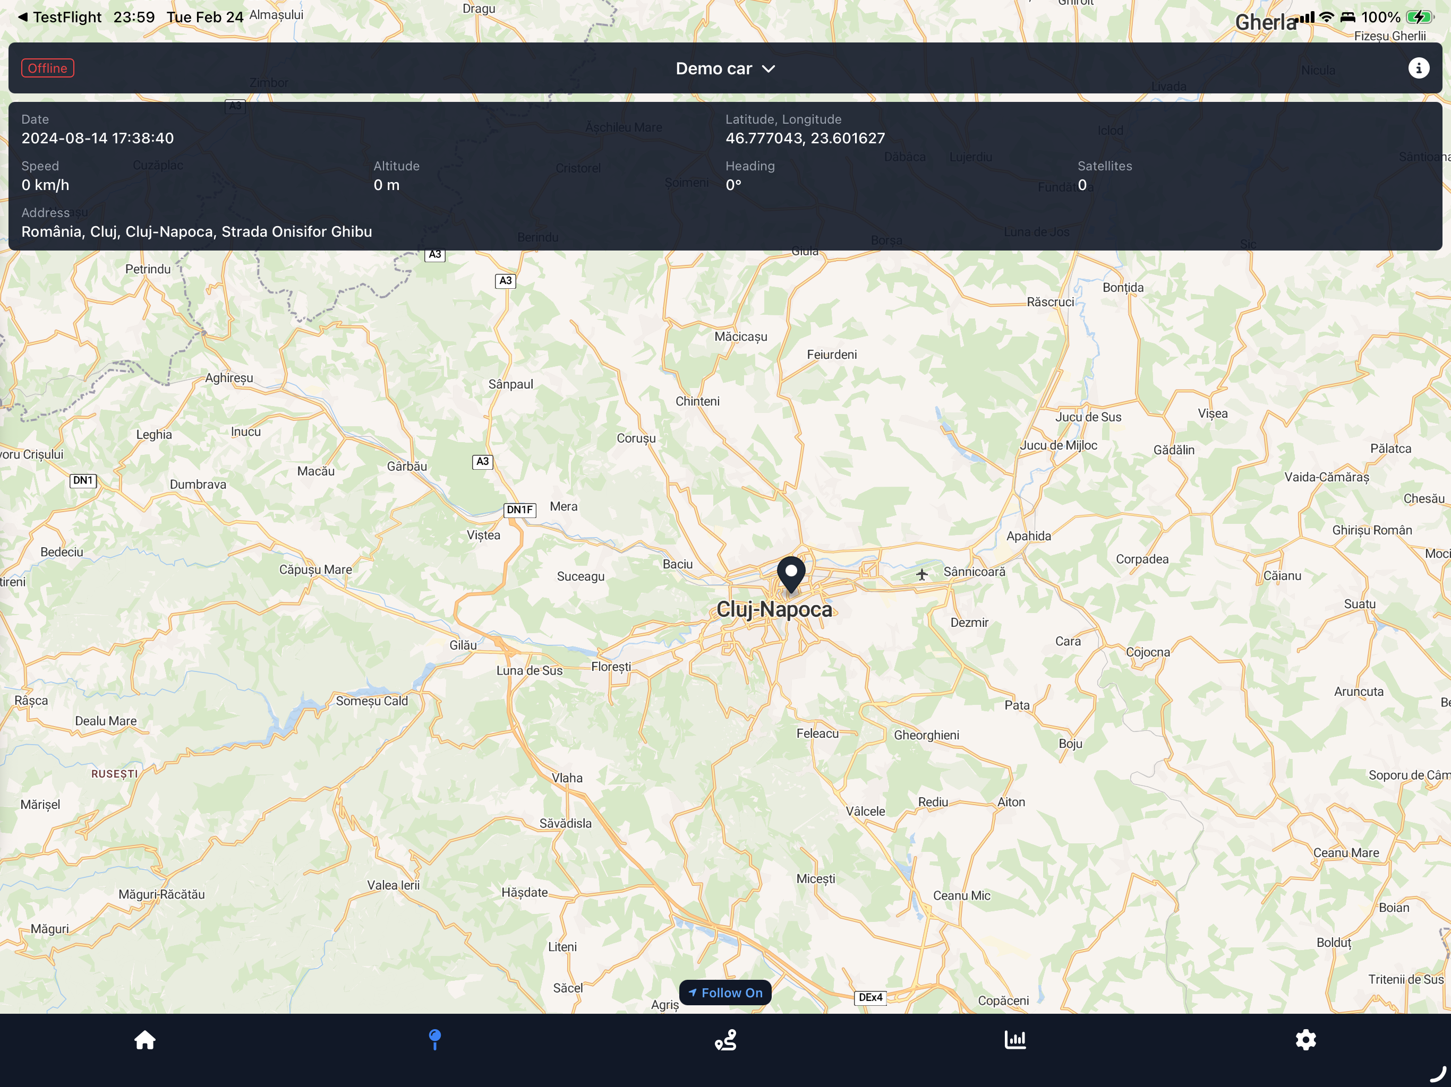The height and width of the screenshot is (1087, 1451).
Task: Click the Cojocna village label
Action: point(1148,652)
